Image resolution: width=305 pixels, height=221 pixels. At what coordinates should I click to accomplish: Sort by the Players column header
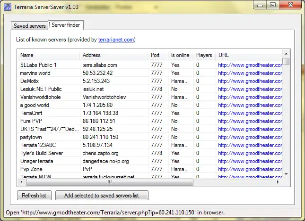point(204,55)
